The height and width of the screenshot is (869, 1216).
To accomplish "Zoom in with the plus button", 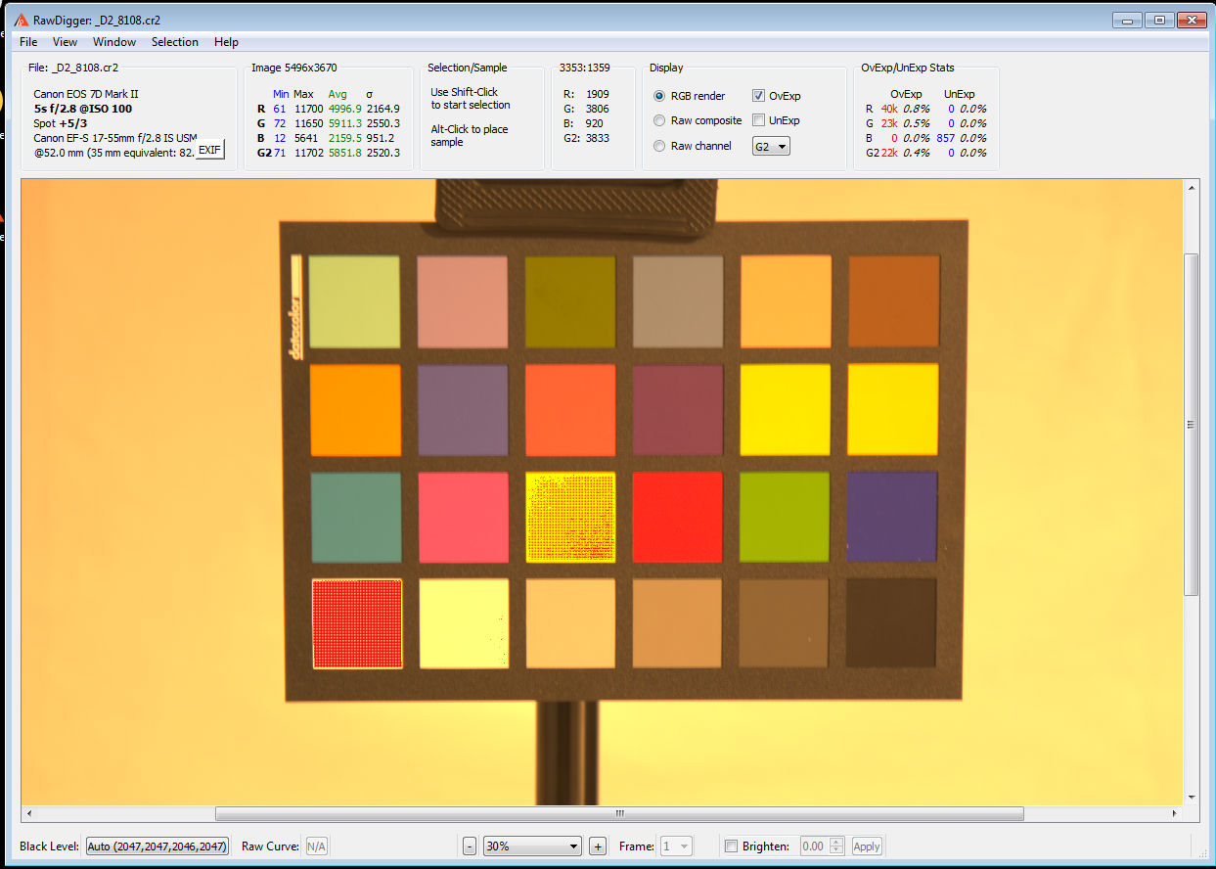I will point(598,846).
